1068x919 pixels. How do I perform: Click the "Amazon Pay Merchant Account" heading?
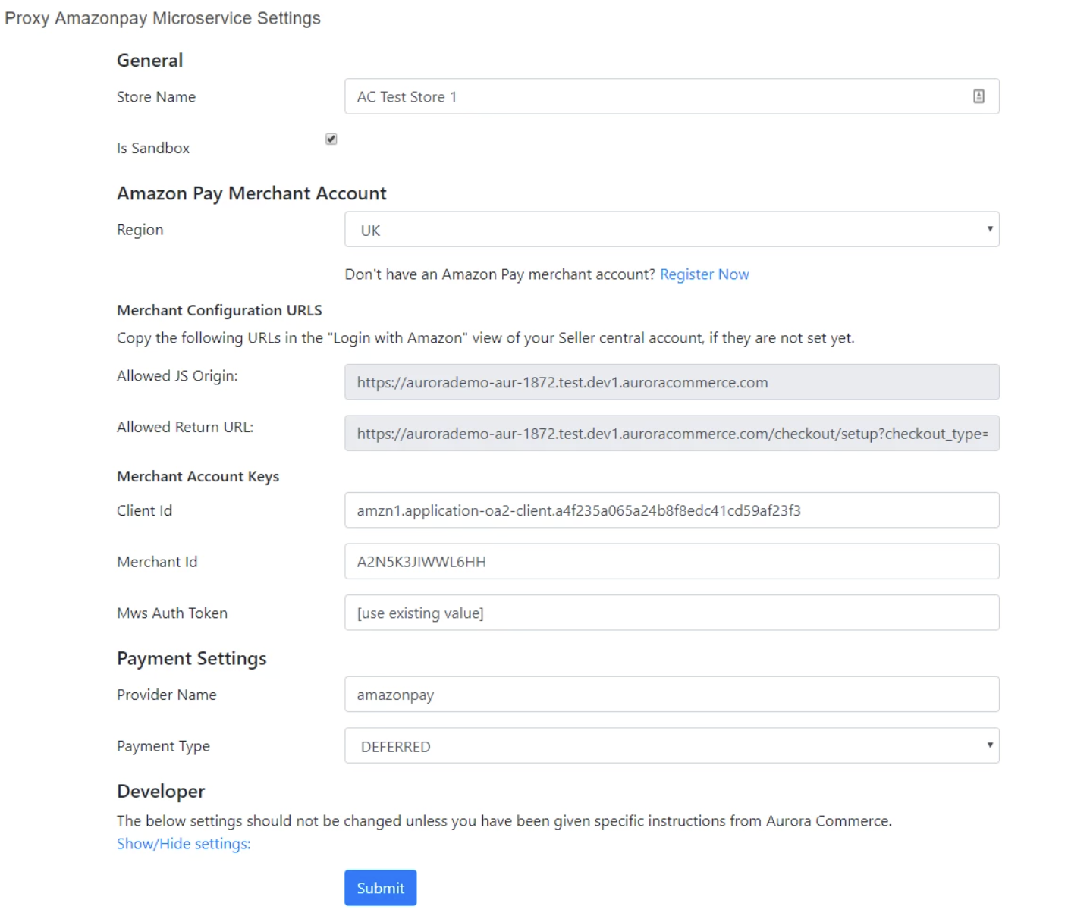(x=252, y=193)
